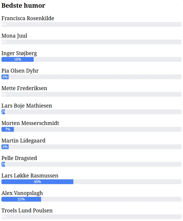The width and height of the screenshot is (183, 221).
Task: Click Martin Lidegaard's 4% bar fill
Action: (x=5, y=147)
